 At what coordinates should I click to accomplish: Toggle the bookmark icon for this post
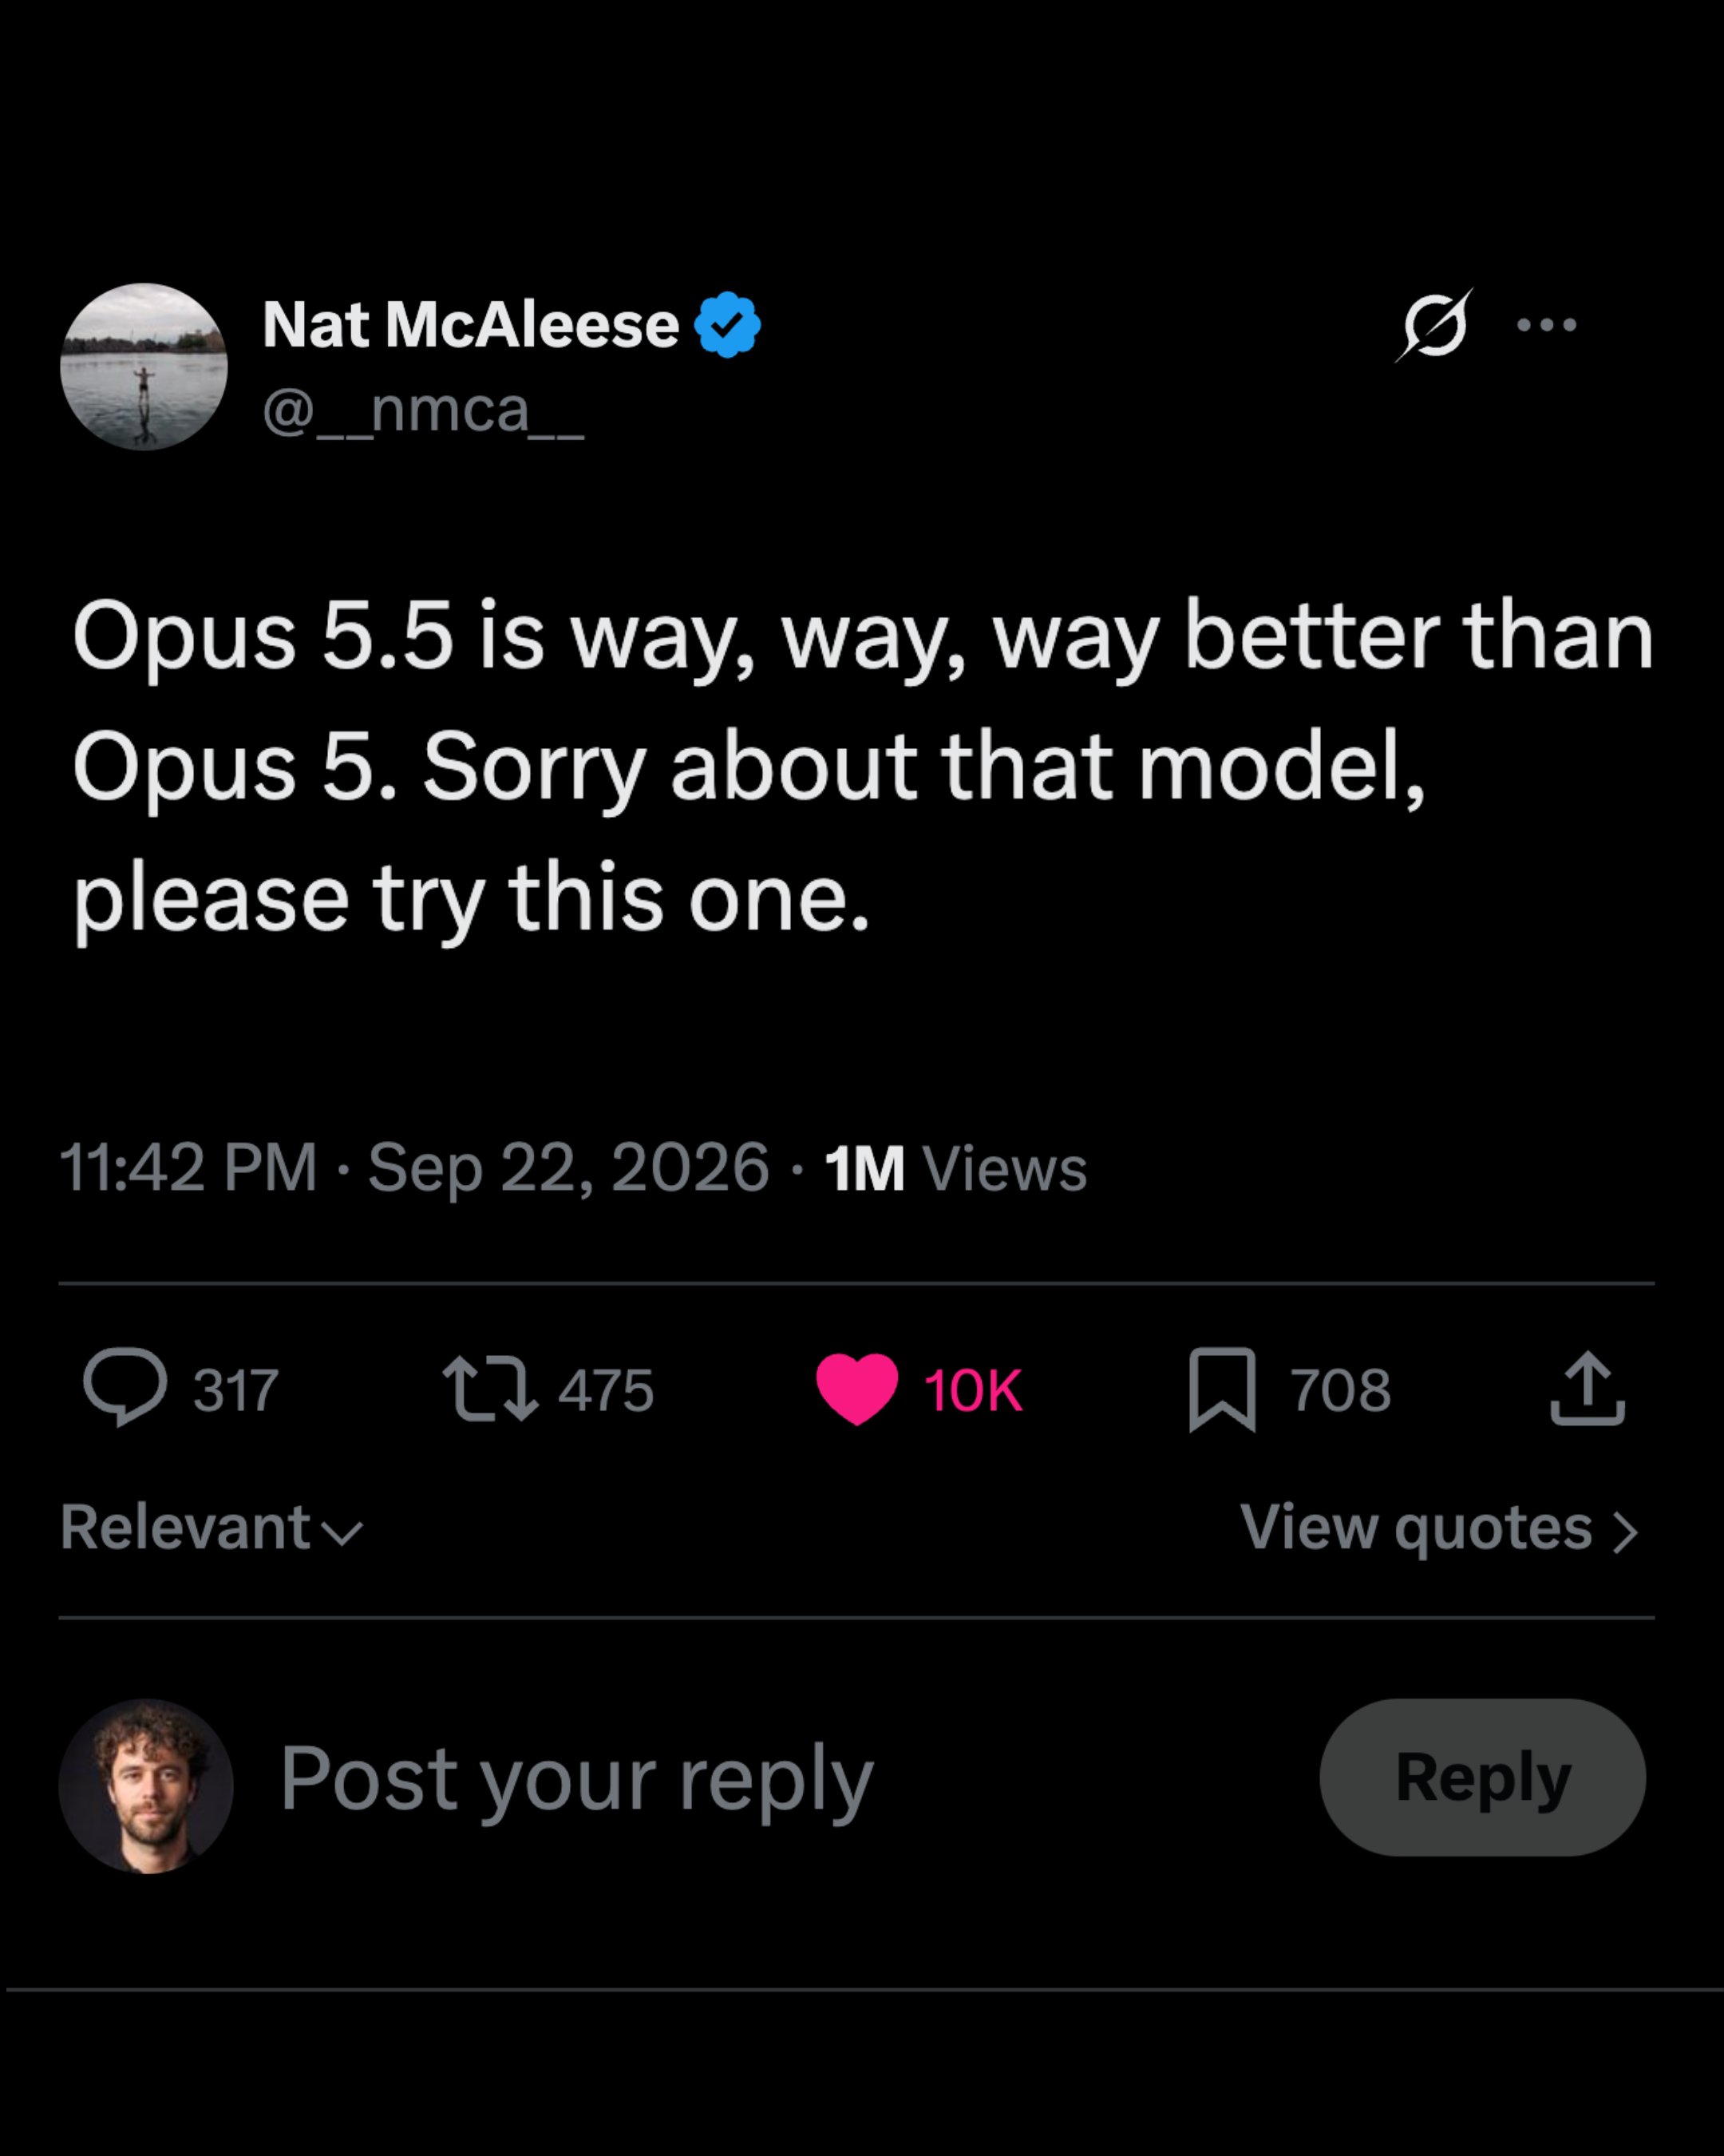[1222, 1389]
